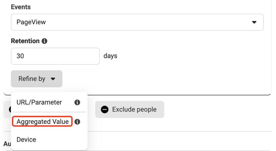Click the Retention field label

point(25,41)
